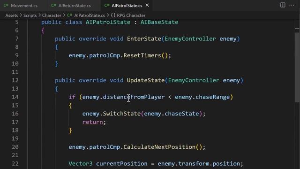Screen dimensions: 300x169
Task: Click the EnterState method name
Action: (x=144, y=38)
